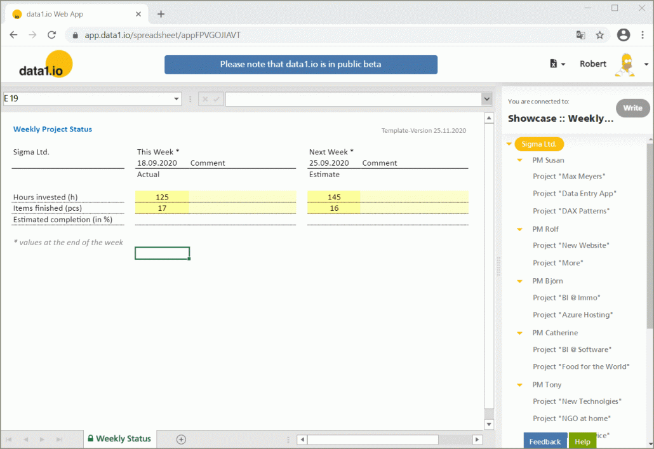654x449 pixels.
Task: Collapse the PM Björn node arrow
Action: tap(519, 281)
